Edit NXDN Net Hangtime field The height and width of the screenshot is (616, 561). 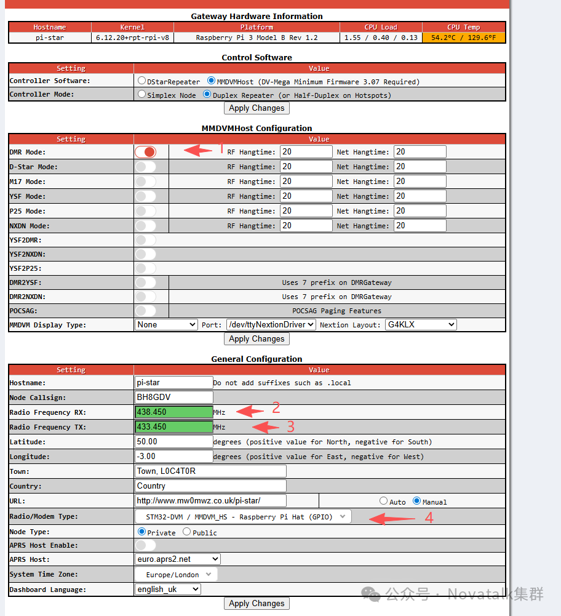[420, 225]
